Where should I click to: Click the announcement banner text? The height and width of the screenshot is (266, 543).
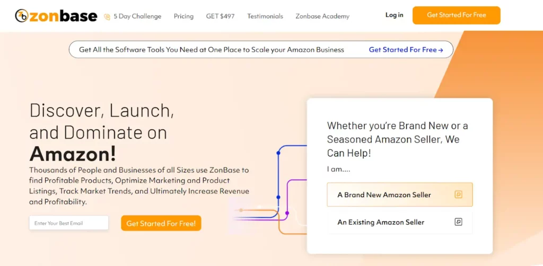click(212, 50)
